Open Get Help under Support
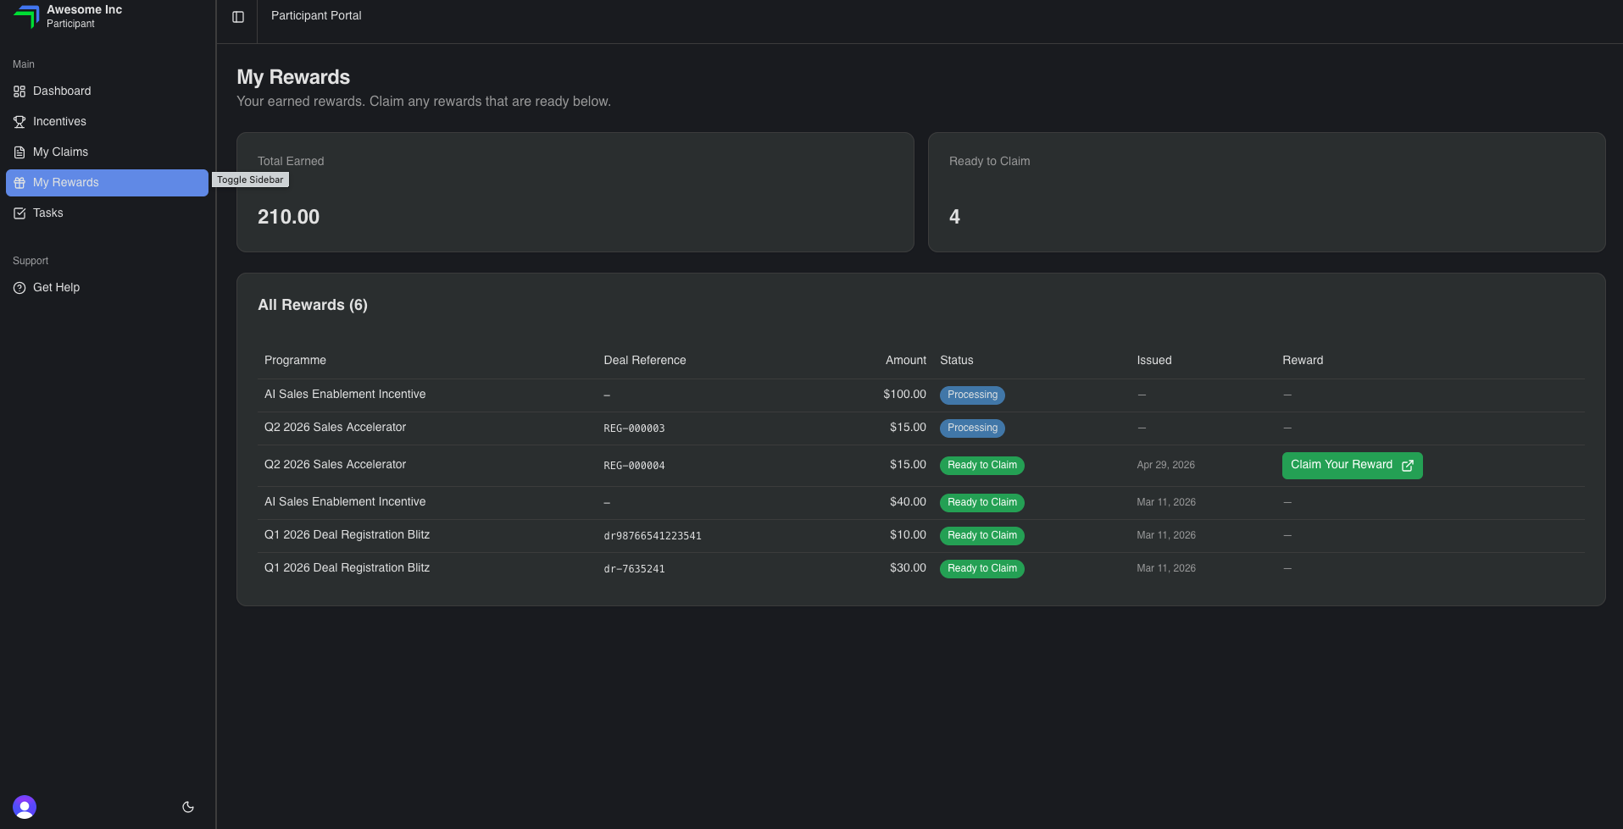 [107, 288]
